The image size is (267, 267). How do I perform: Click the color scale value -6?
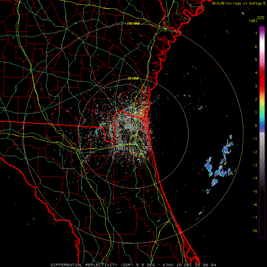click(x=255, y=205)
